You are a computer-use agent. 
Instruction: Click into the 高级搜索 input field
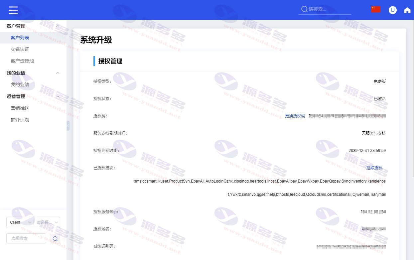[x=26, y=238]
